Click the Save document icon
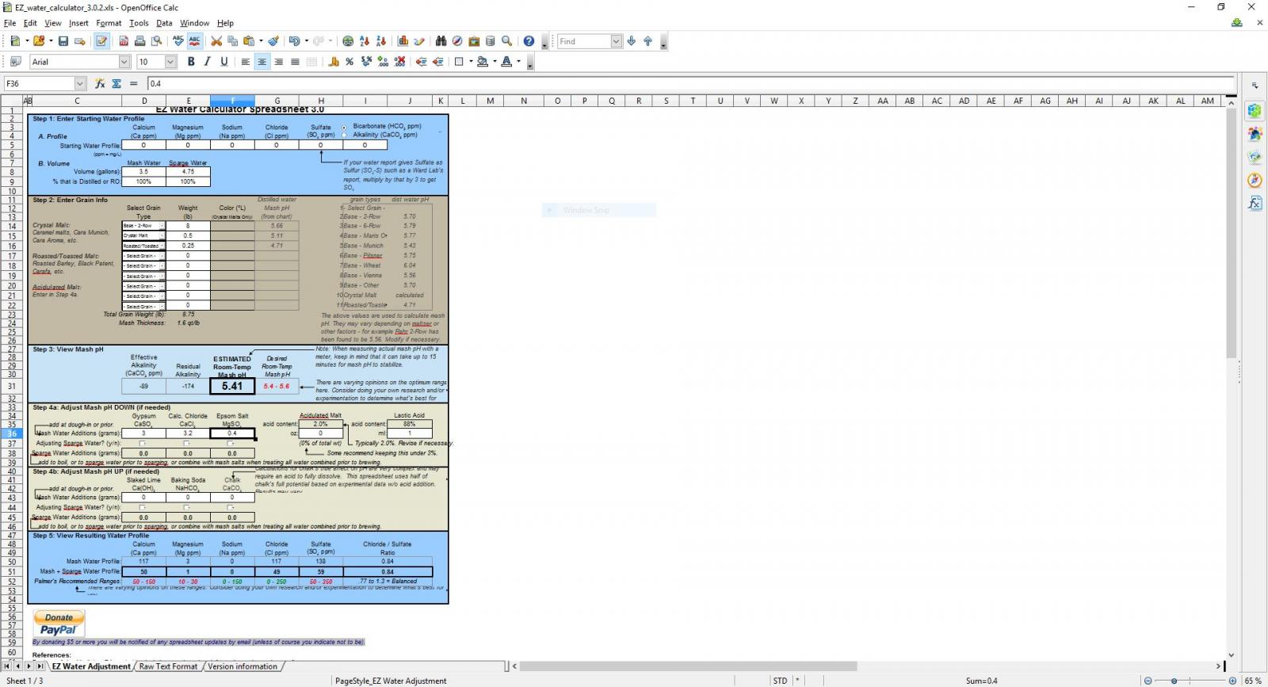This screenshot has height=687, width=1268. 63,41
